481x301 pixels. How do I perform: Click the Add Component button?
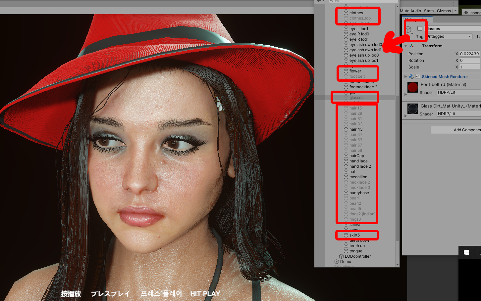tap(456, 130)
